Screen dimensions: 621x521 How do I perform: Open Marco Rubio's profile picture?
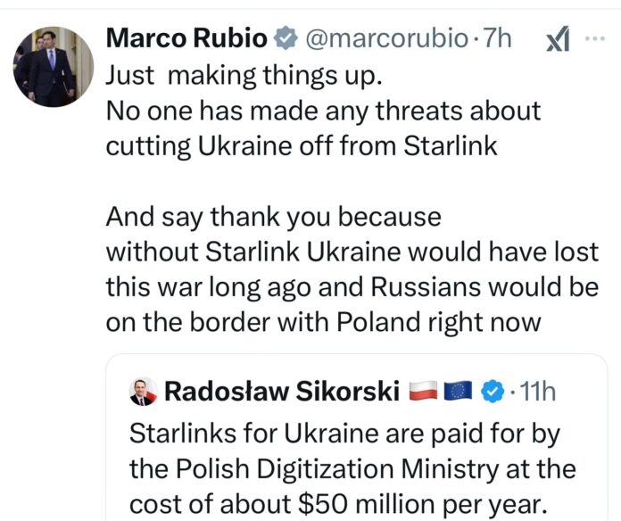tap(53, 65)
